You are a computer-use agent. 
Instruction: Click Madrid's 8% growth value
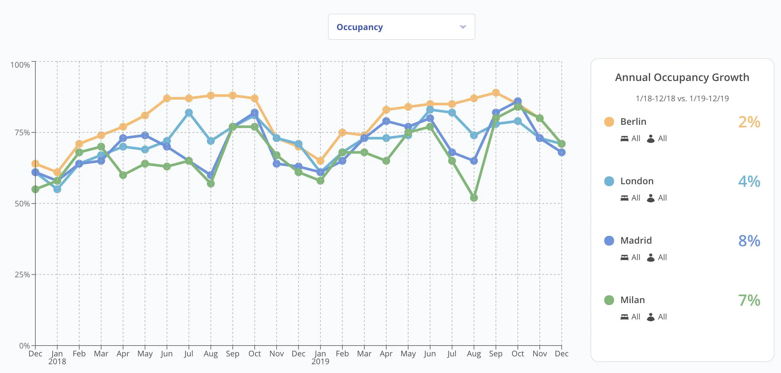point(749,241)
